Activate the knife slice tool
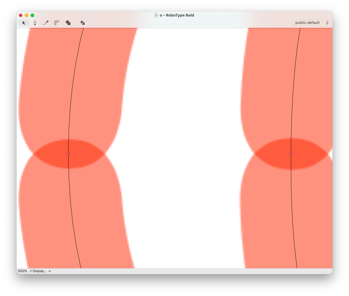The image size is (349, 296). (46, 23)
